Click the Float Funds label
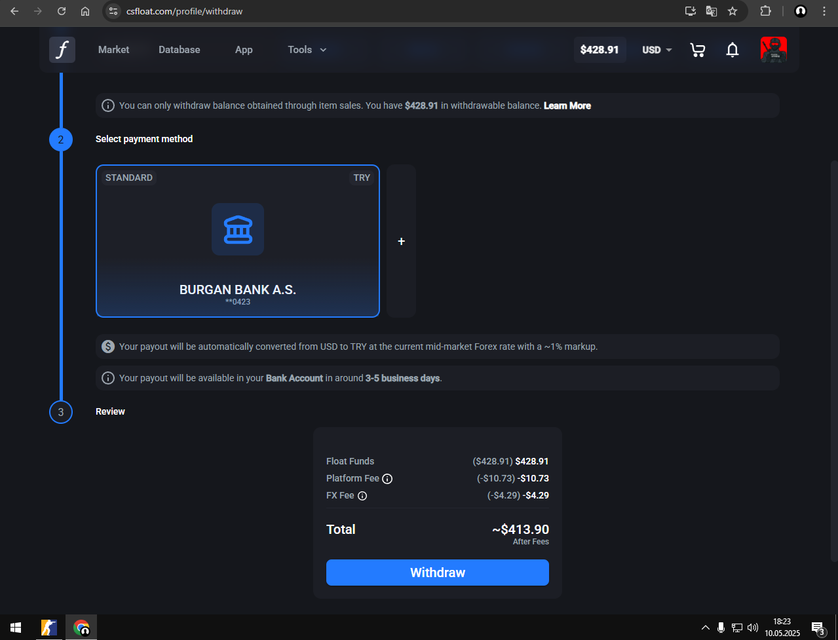 coord(350,461)
